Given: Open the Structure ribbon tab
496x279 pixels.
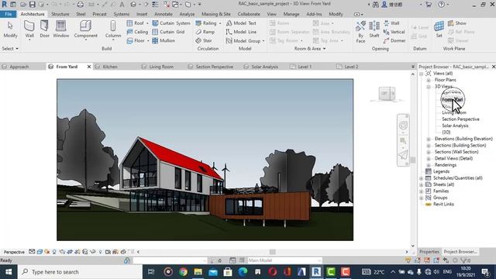Looking at the screenshot, I should (x=60, y=14).
